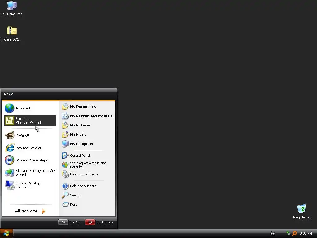Click Control Panel text label
317x238 pixels.
(x=80, y=156)
